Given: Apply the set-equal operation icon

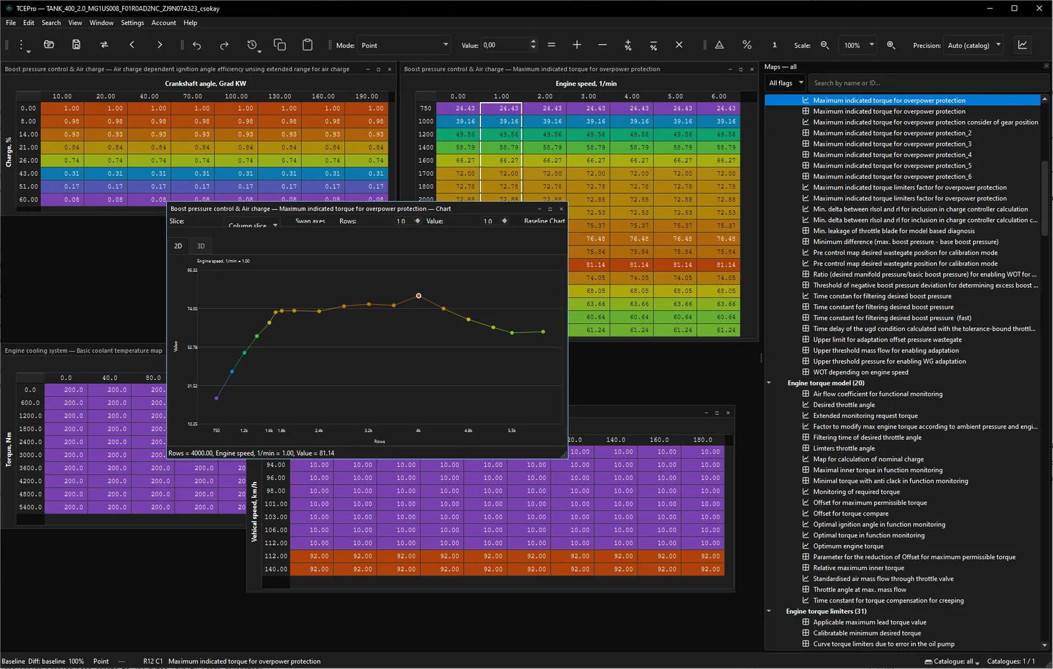Looking at the screenshot, I should 552,45.
